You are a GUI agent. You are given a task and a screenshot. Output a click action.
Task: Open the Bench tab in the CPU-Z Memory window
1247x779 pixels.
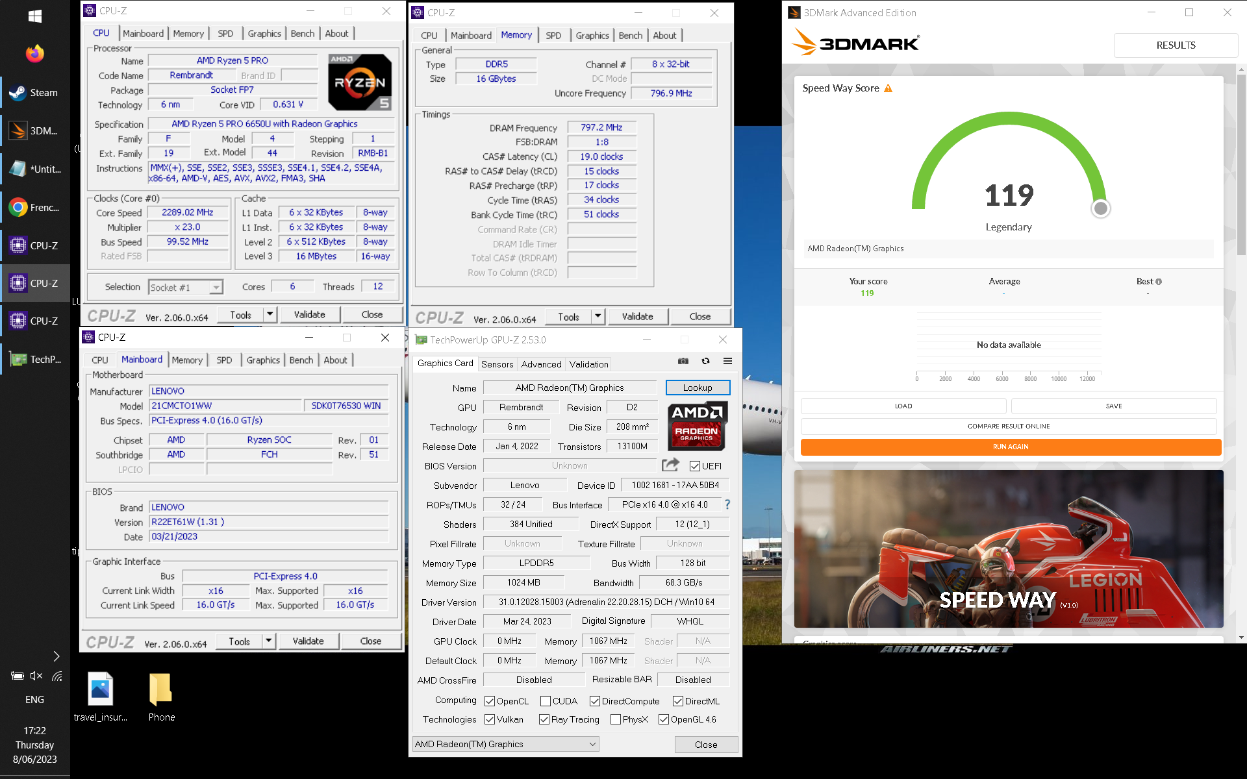coord(630,36)
